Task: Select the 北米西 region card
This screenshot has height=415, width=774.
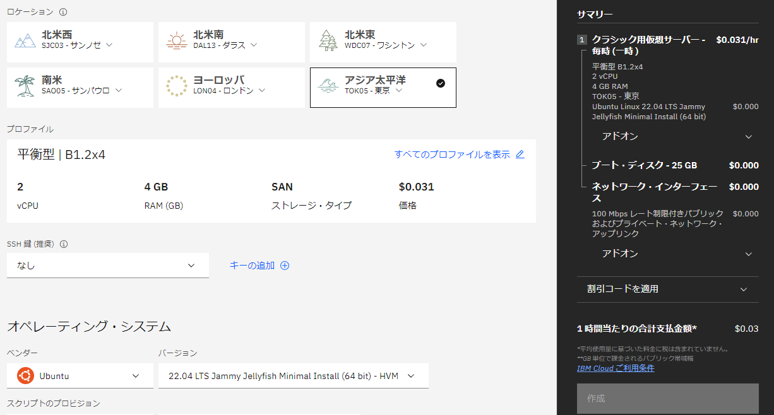Action: (80, 42)
